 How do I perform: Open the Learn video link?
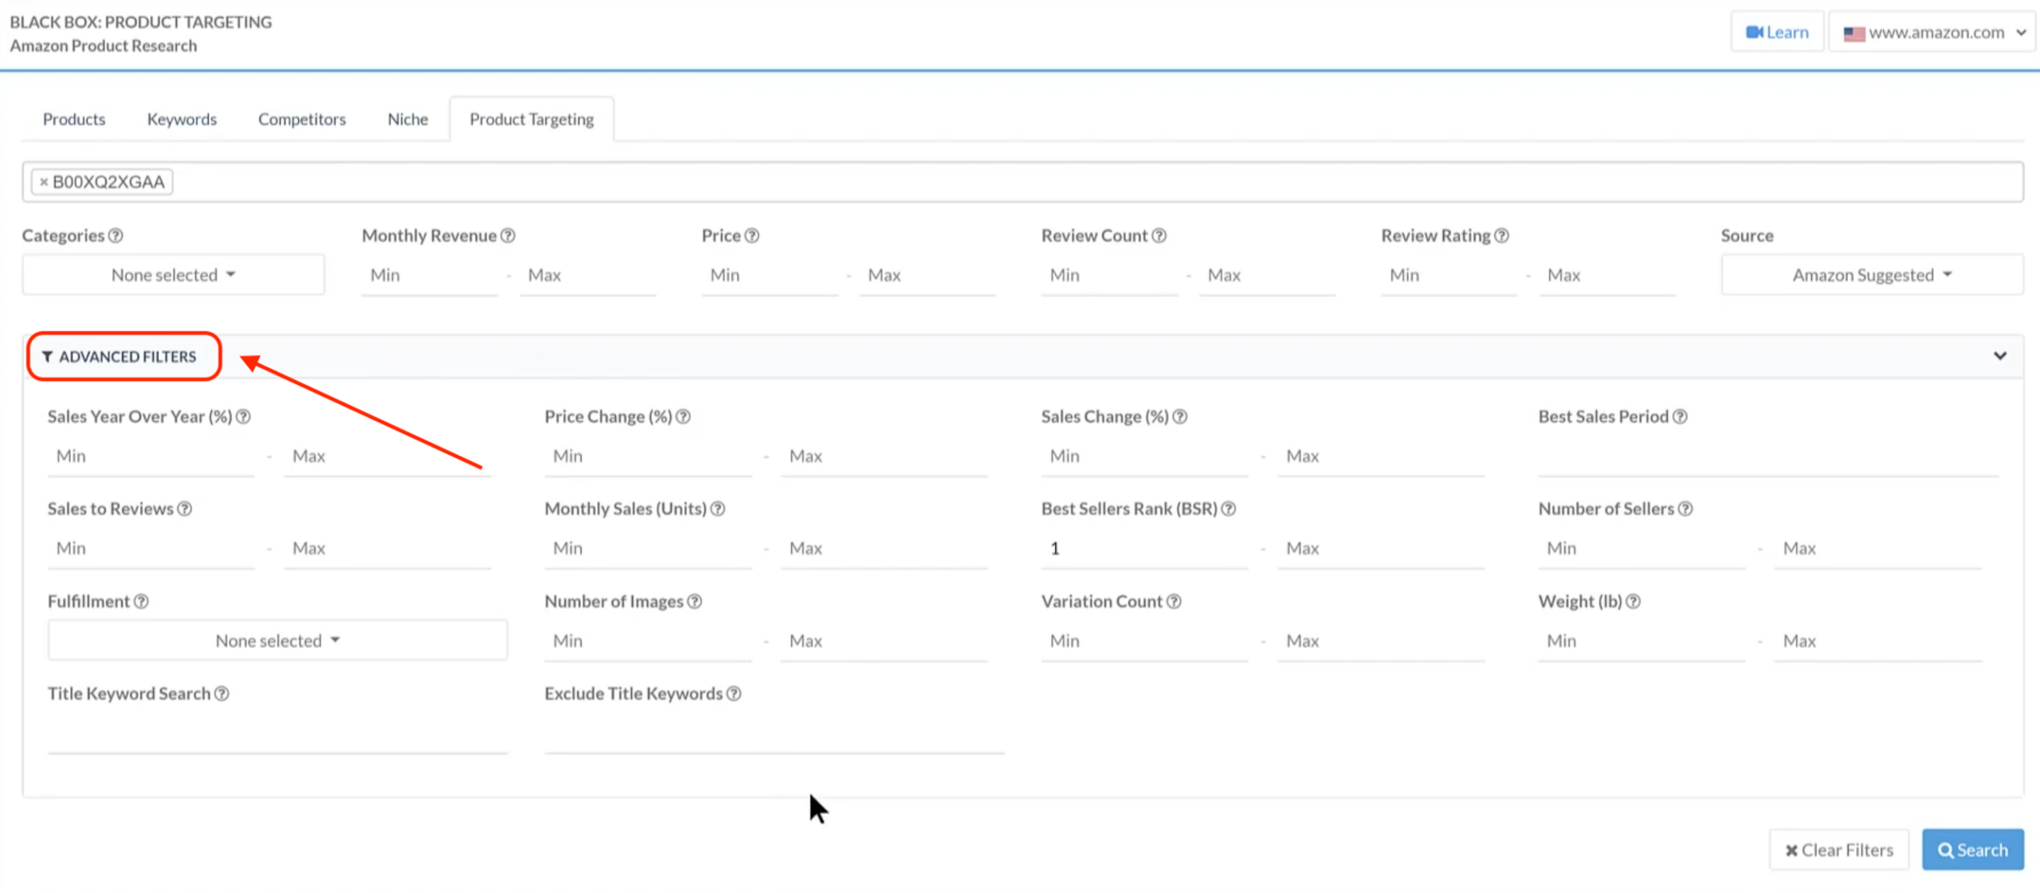click(1777, 33)
